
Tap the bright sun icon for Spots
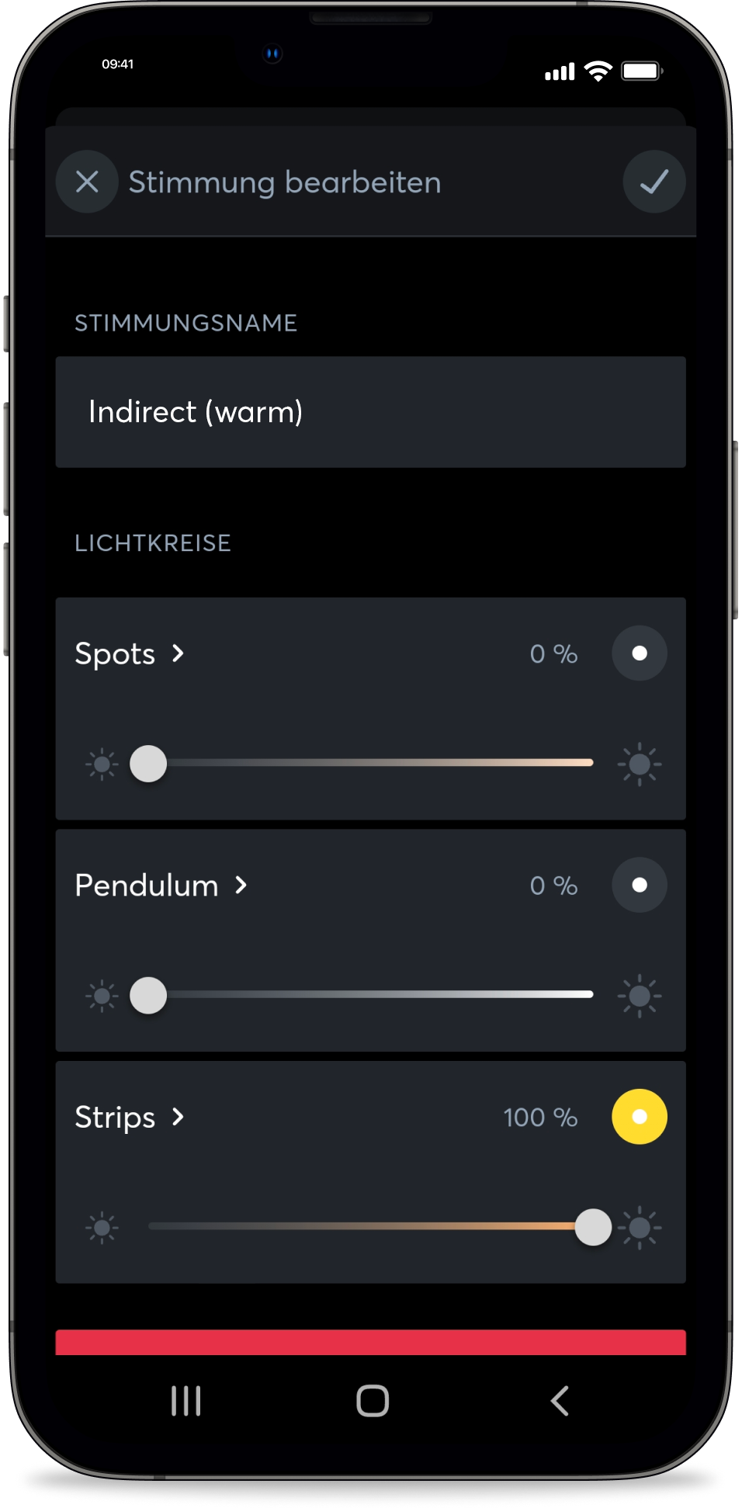640,764
